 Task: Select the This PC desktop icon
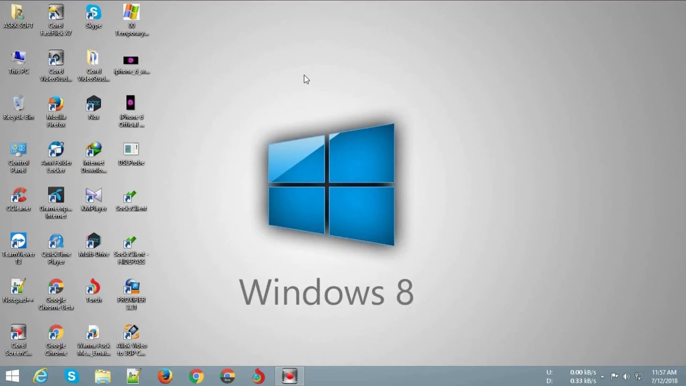coord(18,63)
